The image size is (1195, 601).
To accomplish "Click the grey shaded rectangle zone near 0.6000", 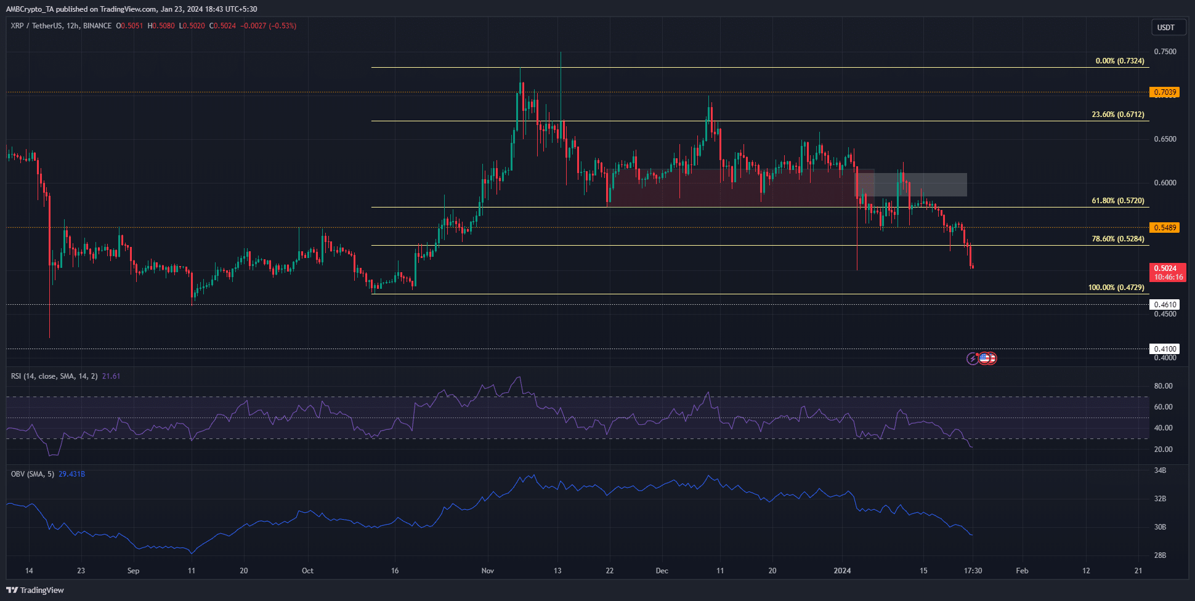I will 911,185.
